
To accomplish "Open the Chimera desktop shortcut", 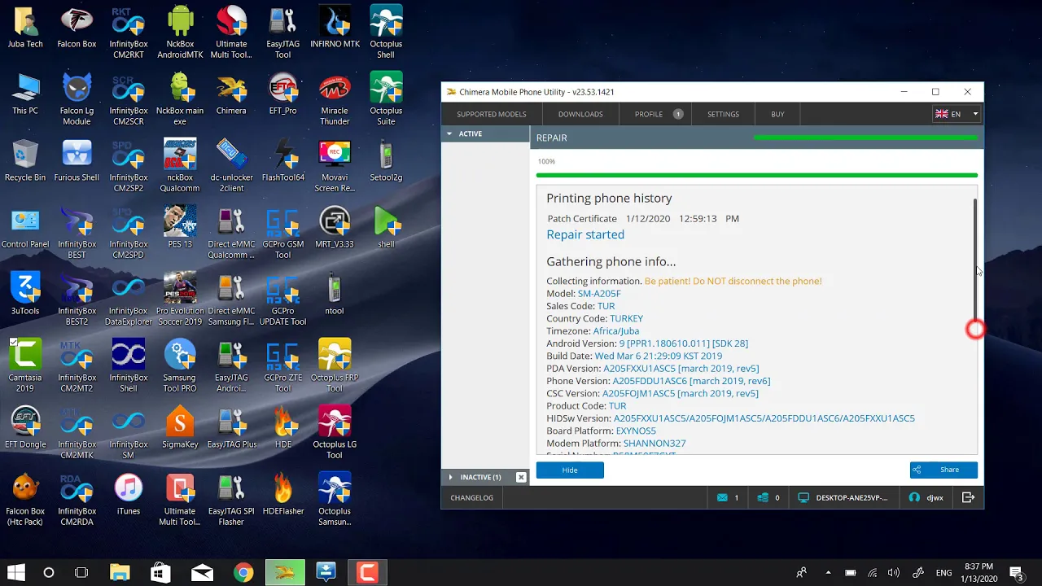I will [231, 94].
